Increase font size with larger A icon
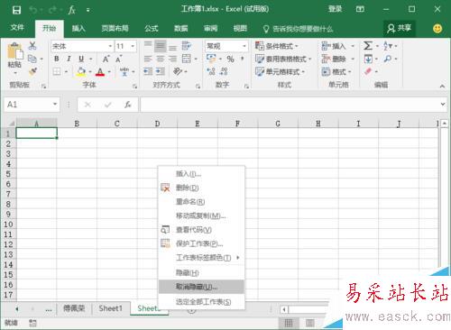451x330 pixels. [x=106, y=59]
